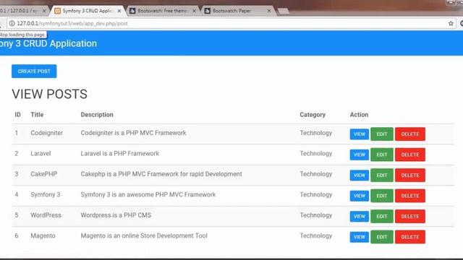View the Magento post
Image resolution: width=463 pixels, height=260 pixels.
pos(360,238)
